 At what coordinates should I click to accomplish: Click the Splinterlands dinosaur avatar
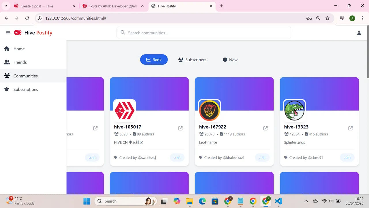pos(294,110)
